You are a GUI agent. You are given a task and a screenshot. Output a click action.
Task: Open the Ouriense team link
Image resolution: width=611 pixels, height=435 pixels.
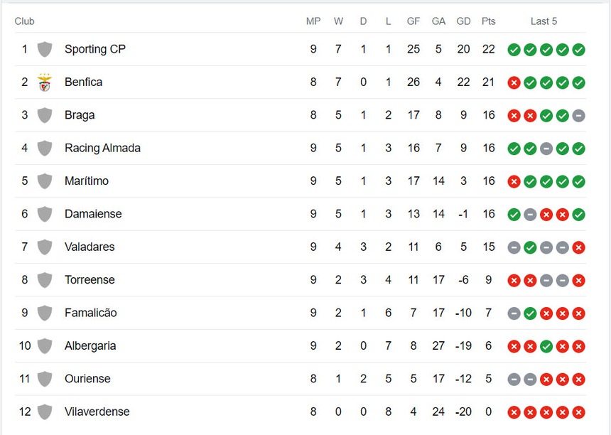click(x=87, y=379)
